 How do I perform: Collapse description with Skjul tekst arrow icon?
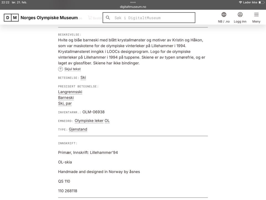point(60,69)
